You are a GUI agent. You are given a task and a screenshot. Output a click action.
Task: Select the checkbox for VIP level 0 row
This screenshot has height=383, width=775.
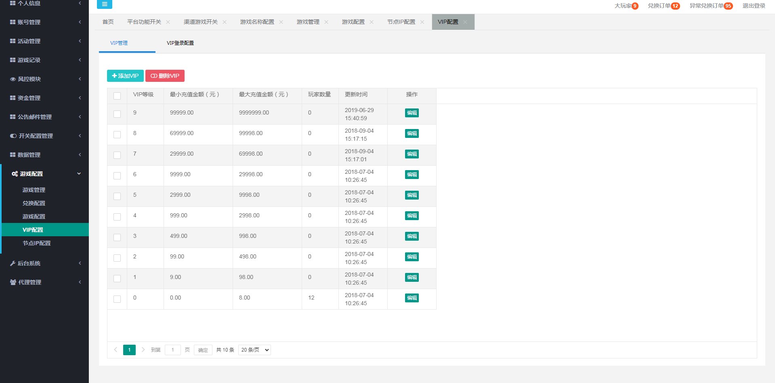(117, 299)
